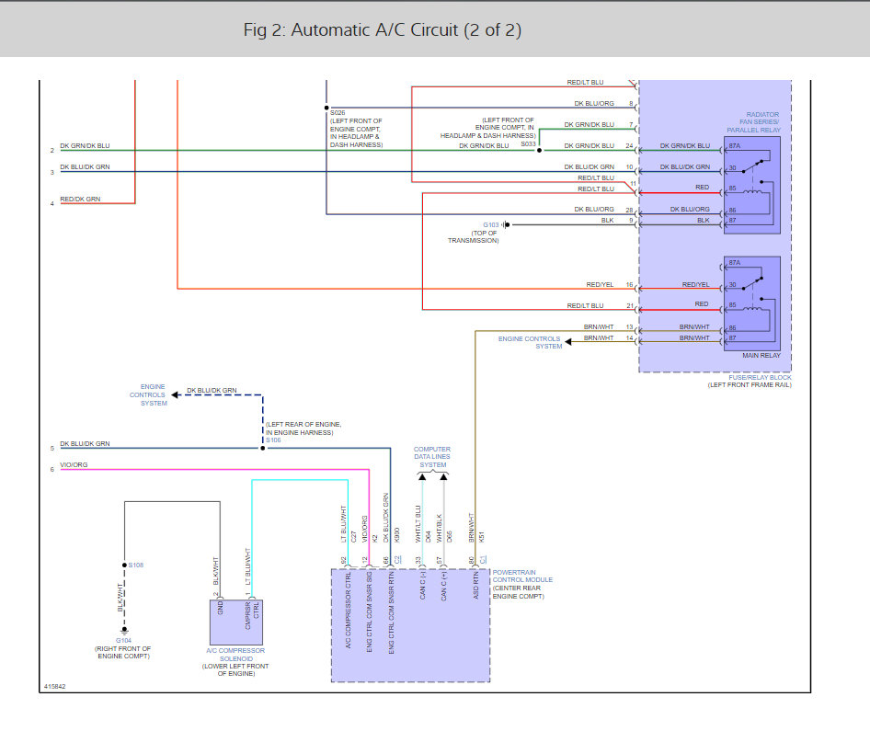
Task: Click ENG CTRL COM SNSR RTN pin label
Action: 391,613
